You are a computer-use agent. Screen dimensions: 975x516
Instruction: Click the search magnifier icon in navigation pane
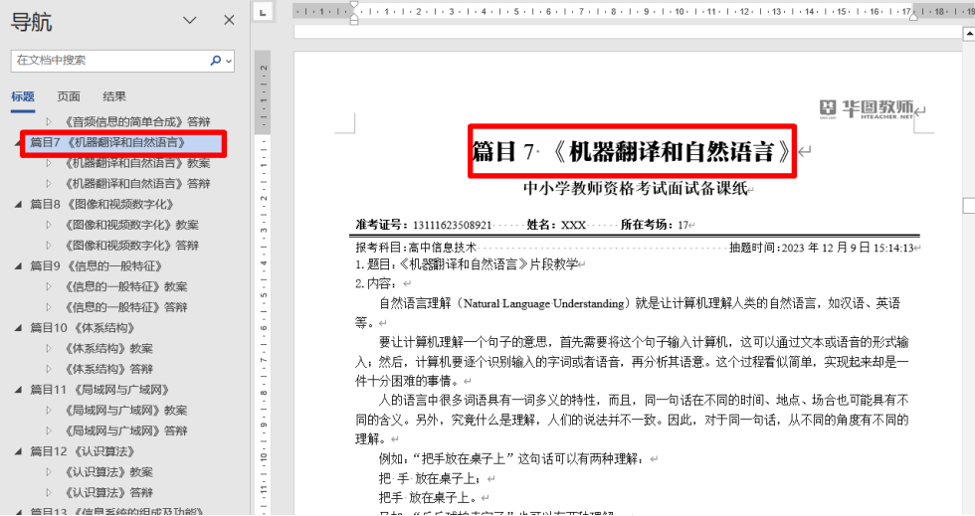pos(215,61)
